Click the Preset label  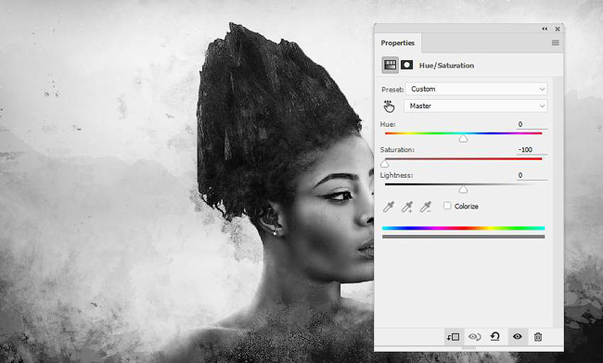point(392,90)
